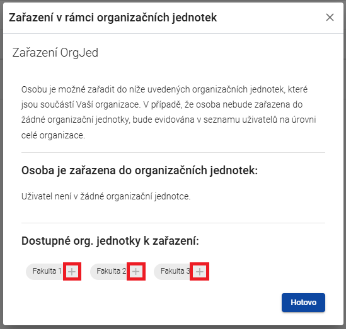Click the divider above Osoba je zařazena heading
Viewport: 346px width, 329px height.
pyautogui.click(x=173, y=152)
